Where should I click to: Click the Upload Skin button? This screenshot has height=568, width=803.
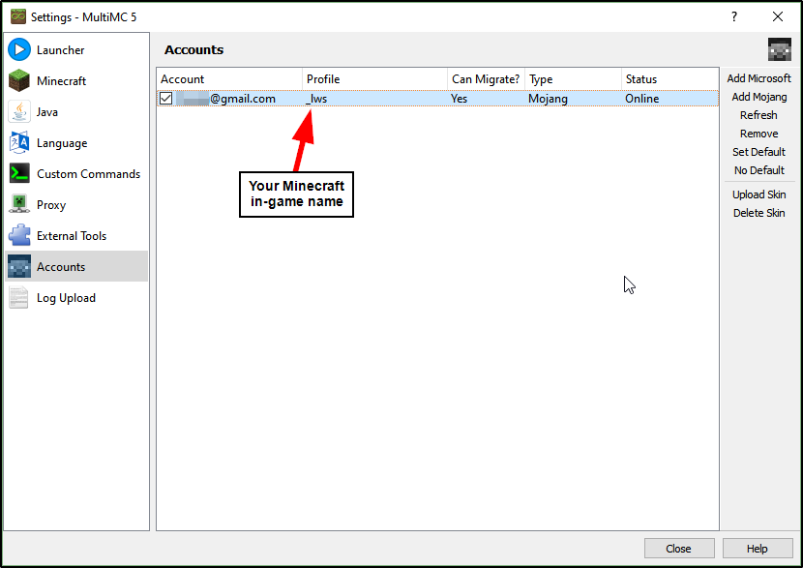[x=758, y=194]
